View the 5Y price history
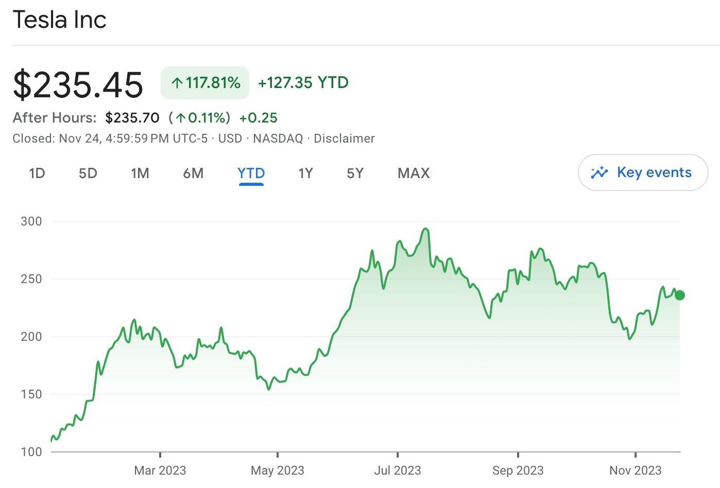720x488 pixels. [x=355, y=173]
